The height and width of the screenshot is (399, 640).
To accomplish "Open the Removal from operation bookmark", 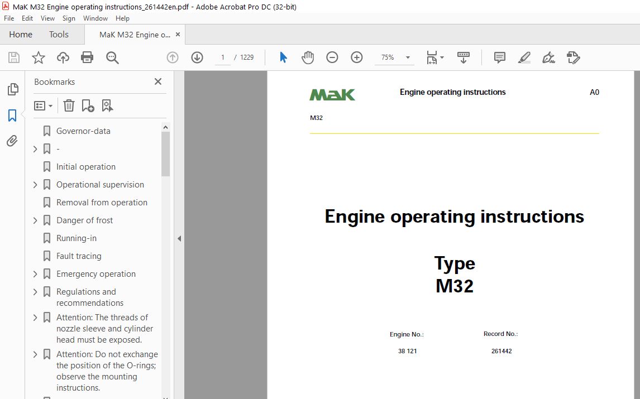I will (x=102, y=203).
